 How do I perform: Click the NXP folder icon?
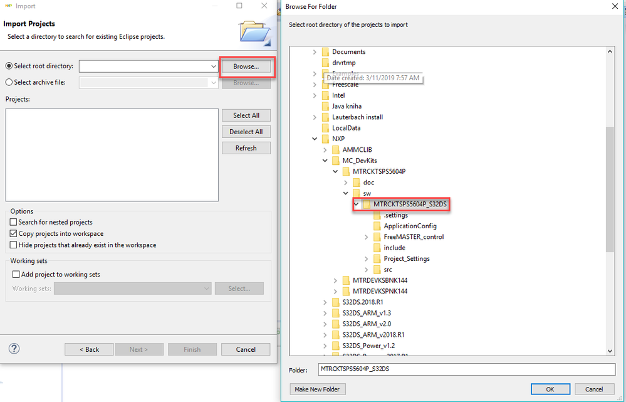click(325, 139)
